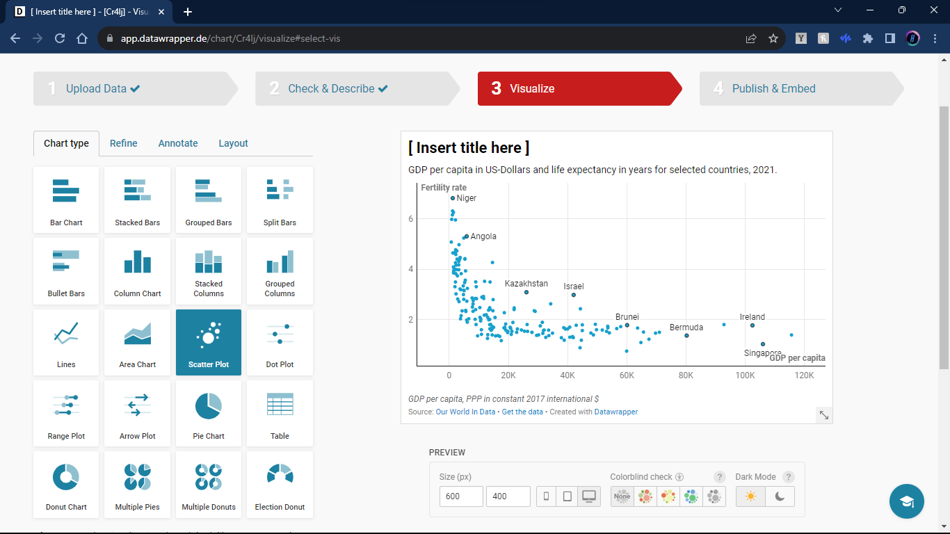Enable dark mode with moon toggle
The image size is (950, 534).
click(780, 496)
